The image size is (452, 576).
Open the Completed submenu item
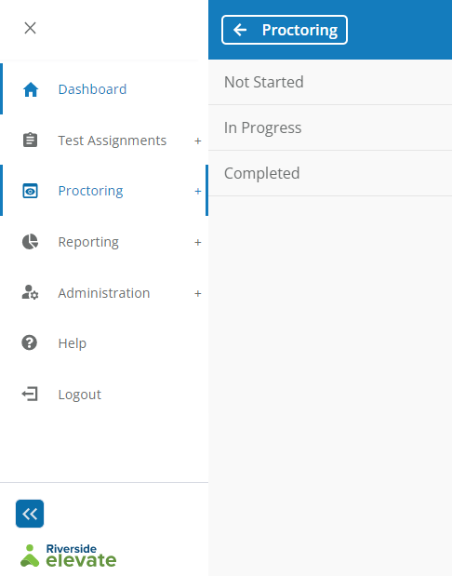[330, 173]
